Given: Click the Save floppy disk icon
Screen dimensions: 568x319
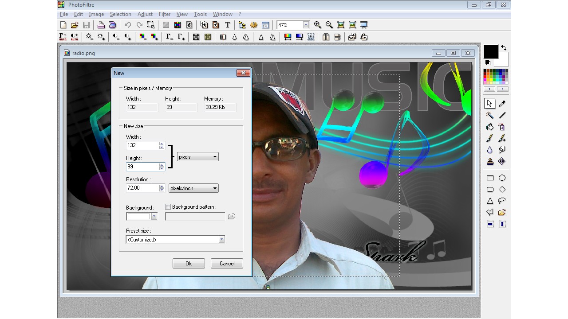Looking at the screenshot, I should (x=86, y=25).
